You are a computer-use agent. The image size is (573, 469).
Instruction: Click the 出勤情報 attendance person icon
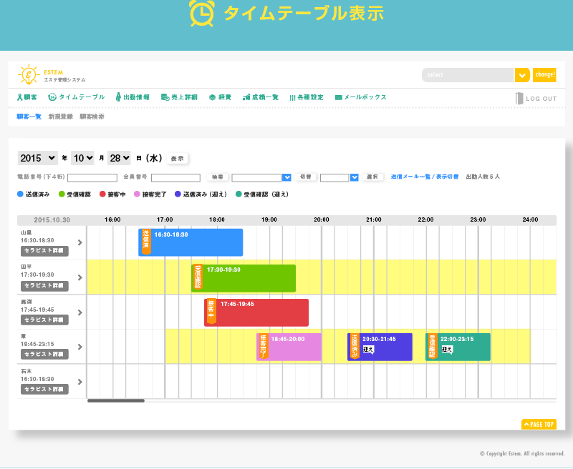(x=118, y=97)
